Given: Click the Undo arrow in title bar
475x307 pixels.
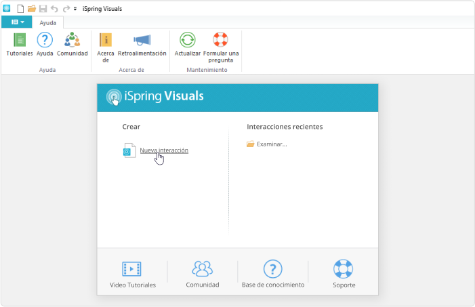Looking at the screenshot, I should click(54, 9).
